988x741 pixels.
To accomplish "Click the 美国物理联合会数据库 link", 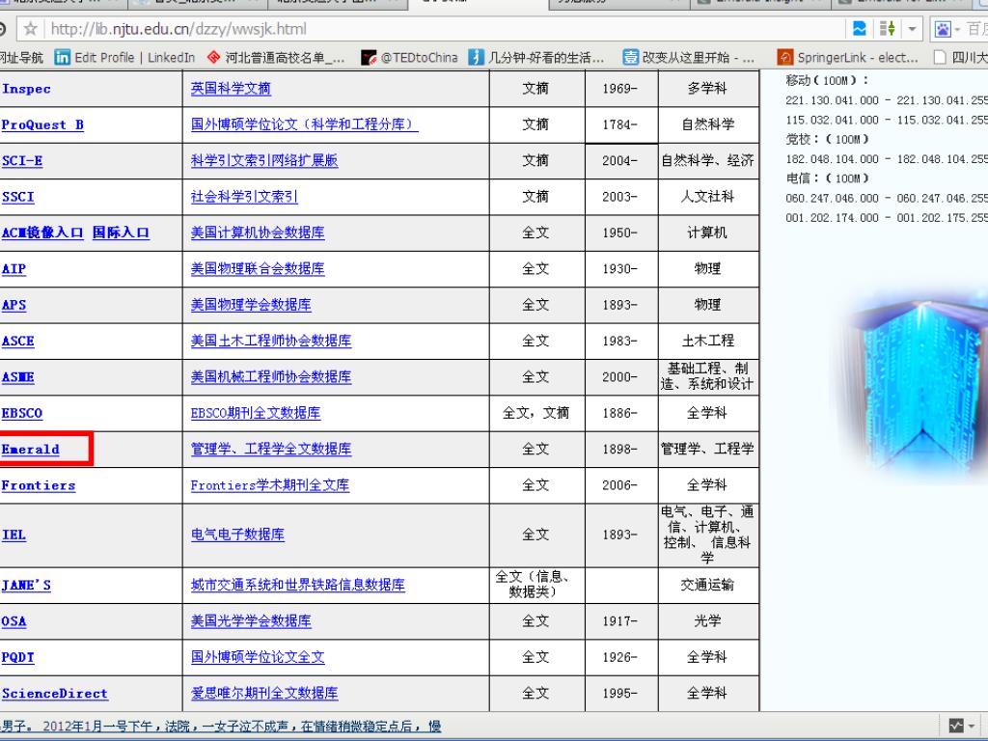I will (x=258, y=269).
